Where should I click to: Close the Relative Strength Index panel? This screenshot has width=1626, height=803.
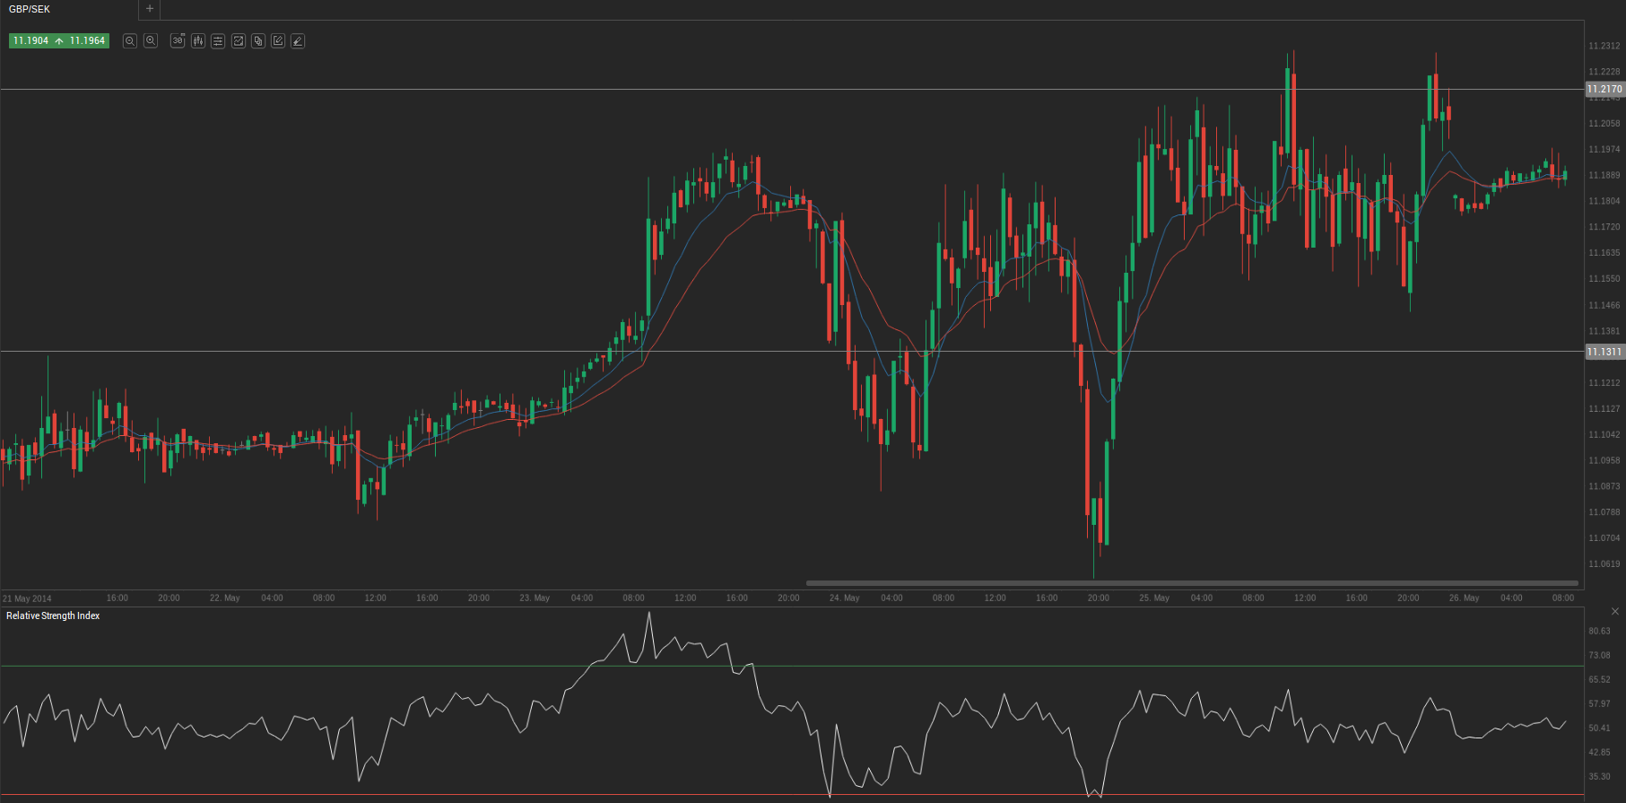point(1615,612)
